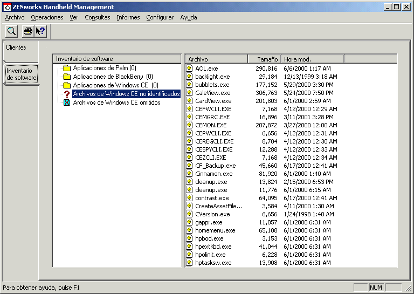This screenshot has width=414, height=294.
Task: Click the file icon next to hpextkbd.exe
Action: click(x=189, y=247)
